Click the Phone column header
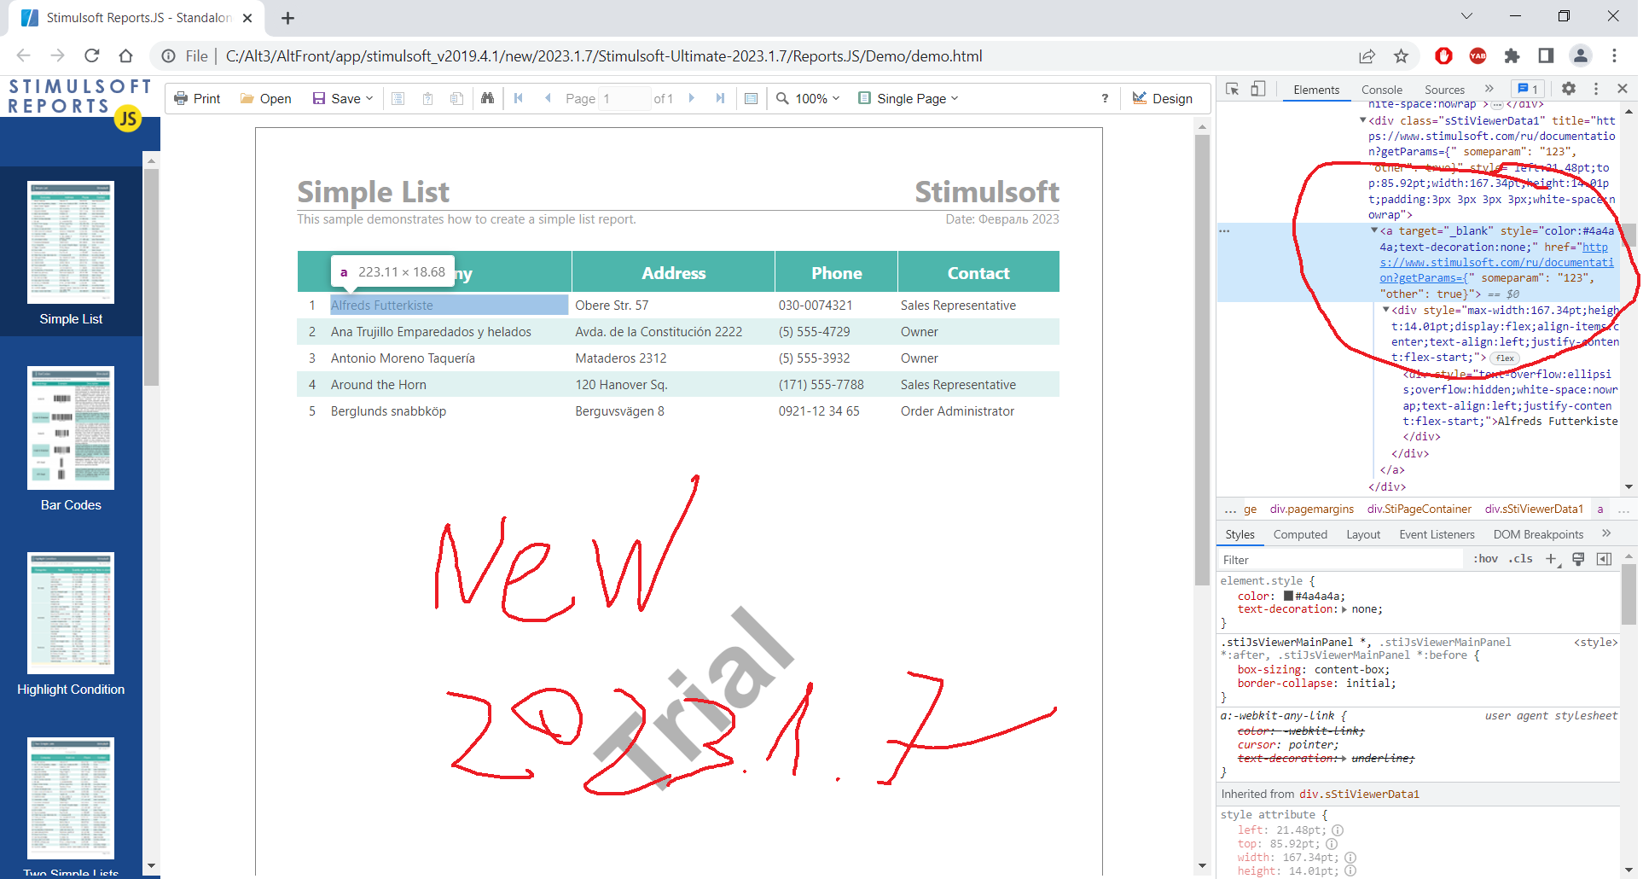This screenshot has height=879, width=1643. [x=836, y=273]
